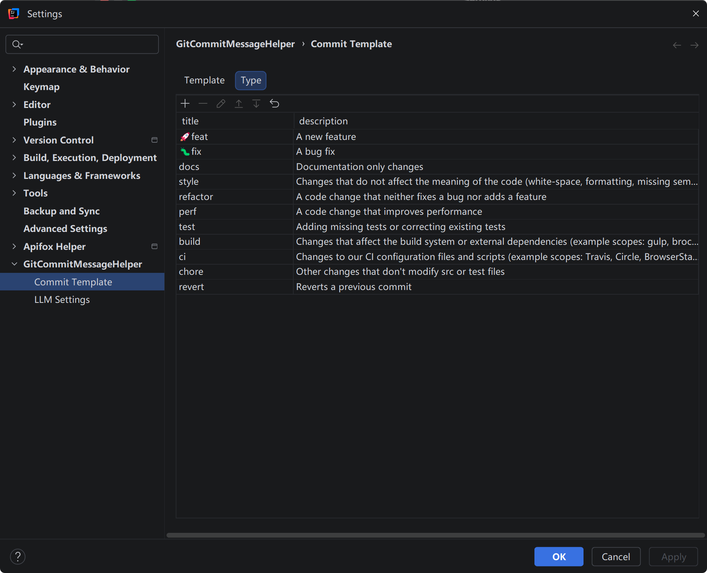Add a new commit type entry
The width and height of the screenshot is (707, 573).
pos(185,104)
